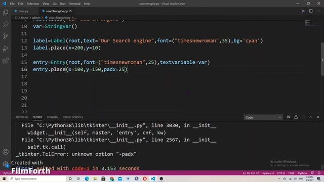Open the Search view in activity bar

[6, 24]
